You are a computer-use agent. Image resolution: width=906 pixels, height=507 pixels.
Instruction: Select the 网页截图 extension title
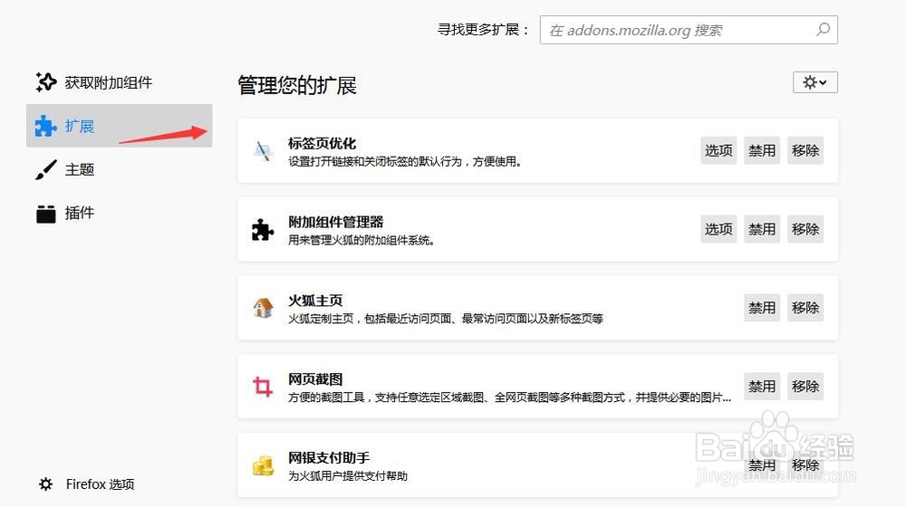(x=315, y=378)
